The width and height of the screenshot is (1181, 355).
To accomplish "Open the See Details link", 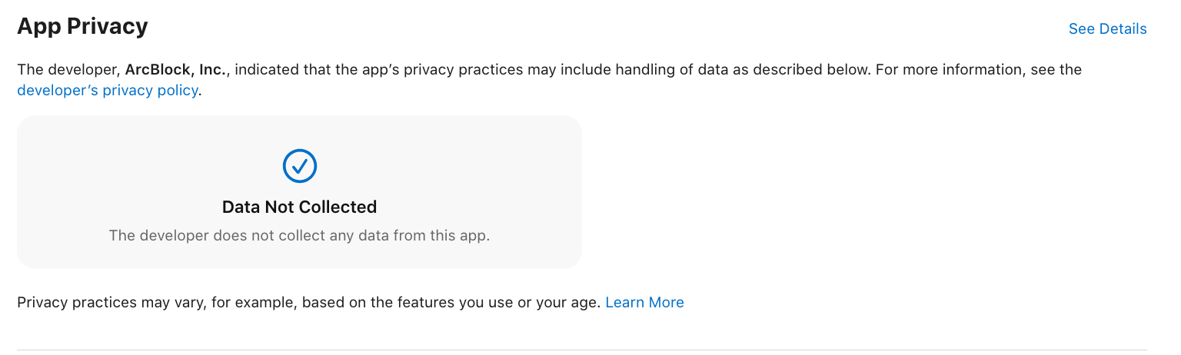I will point(1107,28).
